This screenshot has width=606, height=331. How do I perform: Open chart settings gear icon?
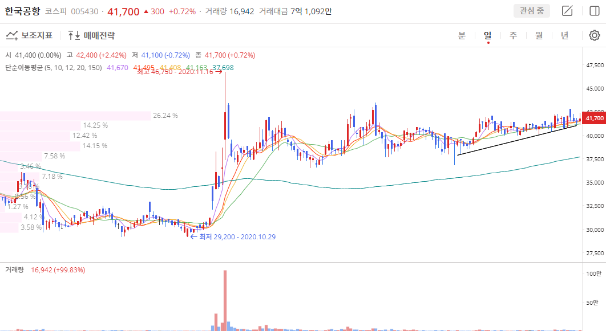[x=595, y=35]
